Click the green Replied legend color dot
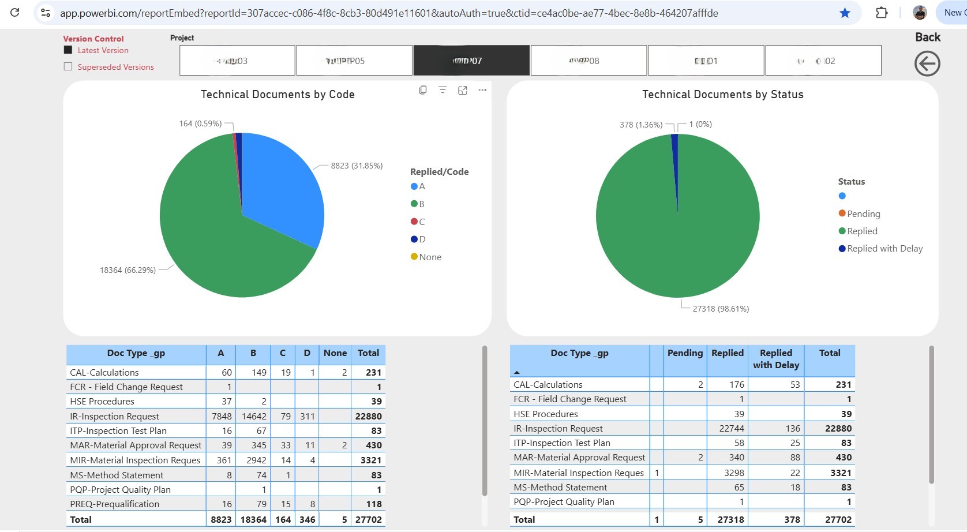This screenshot has width=967, height=532. click(x=842, y=231)
